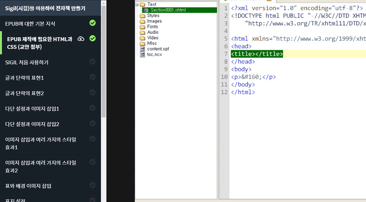Click the </head> closing tag line

(x=243, y=62)
